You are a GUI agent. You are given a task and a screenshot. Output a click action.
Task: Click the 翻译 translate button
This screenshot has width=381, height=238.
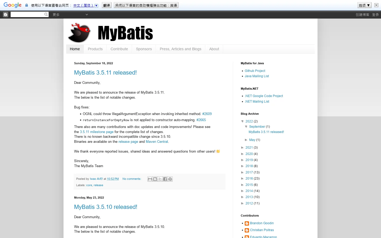tap(107, 5)
